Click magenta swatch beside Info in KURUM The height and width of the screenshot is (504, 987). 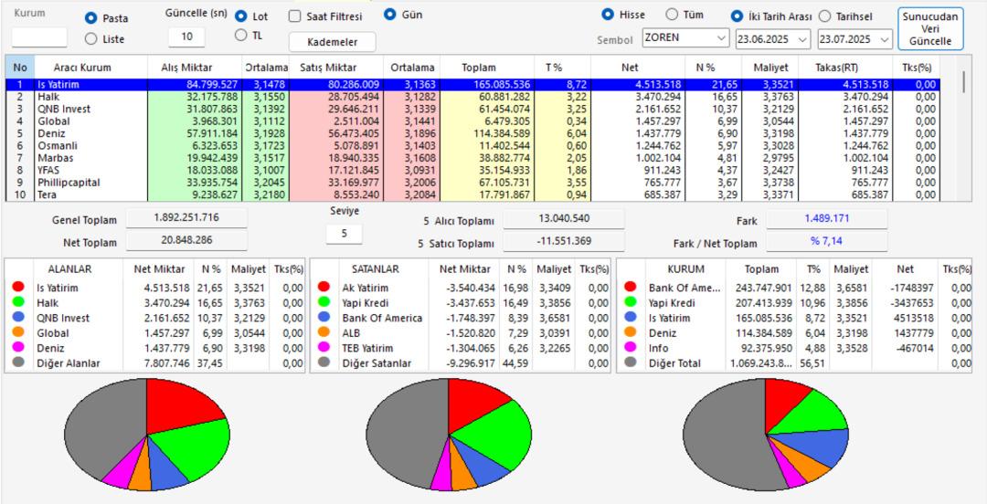click(630, 348)
